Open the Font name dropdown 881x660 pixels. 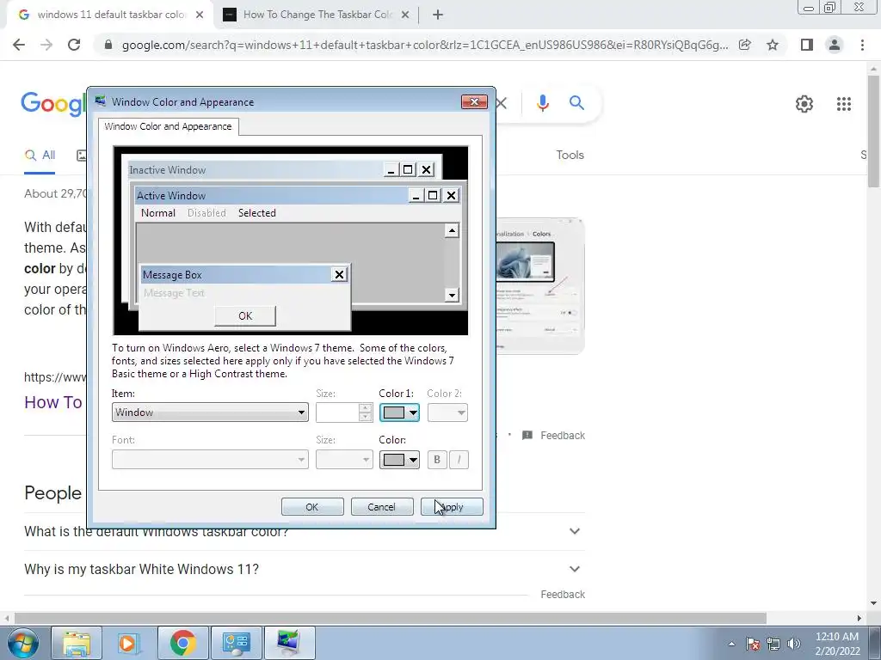pyautogui.click(x=210, y=460)
